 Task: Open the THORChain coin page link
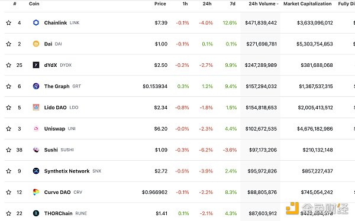58,213
